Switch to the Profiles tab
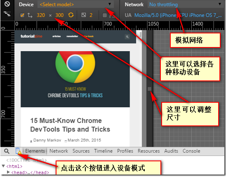Viewport: 226px width, 177px height. tap(125, 151)
